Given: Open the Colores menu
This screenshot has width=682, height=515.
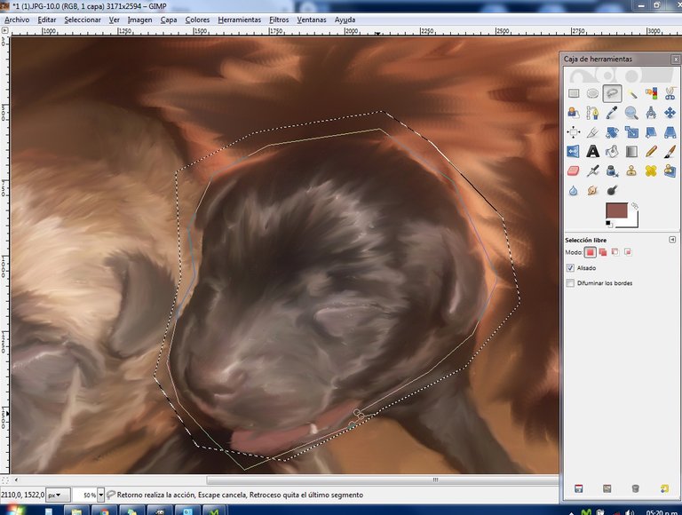Looking at the screenshot, I should [197, 20].
